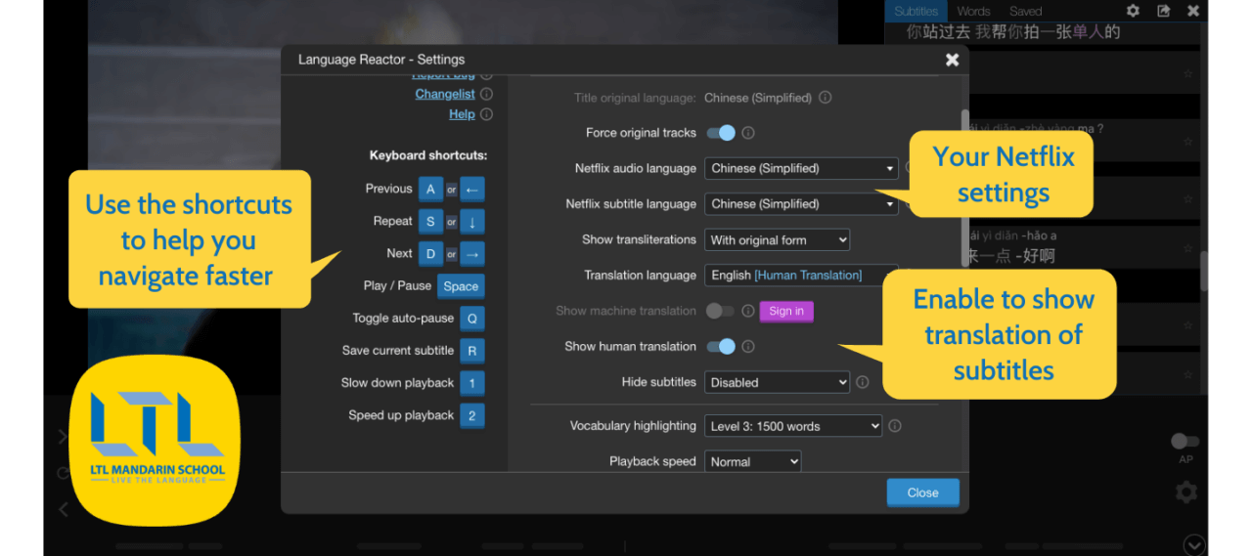Click info icon next to Changelist
Screen dimensions: 1252x556
486,94
